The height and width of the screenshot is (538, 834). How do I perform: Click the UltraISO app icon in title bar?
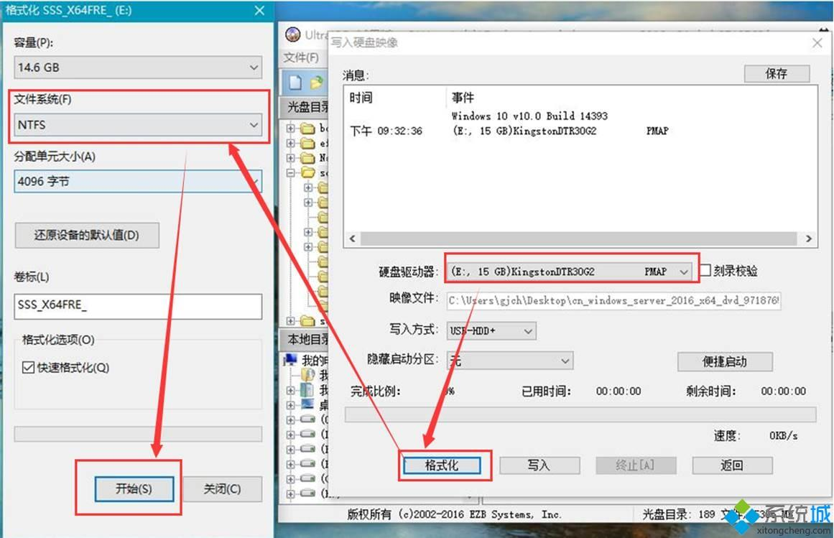292,34
